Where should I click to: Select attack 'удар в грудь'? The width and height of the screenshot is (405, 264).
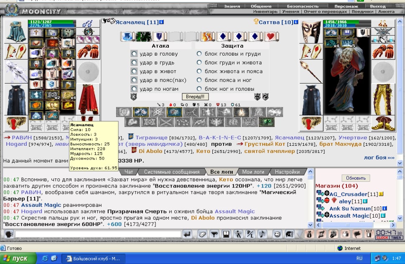click(134, 63)
